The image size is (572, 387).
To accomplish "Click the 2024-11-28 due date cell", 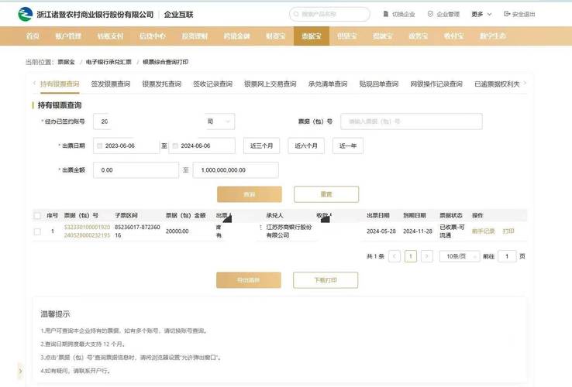I will click(418, 231).
